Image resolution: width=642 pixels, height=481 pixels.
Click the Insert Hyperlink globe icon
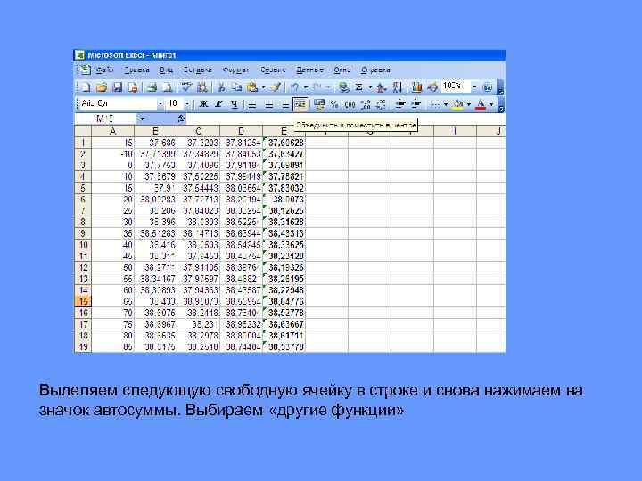343,86
